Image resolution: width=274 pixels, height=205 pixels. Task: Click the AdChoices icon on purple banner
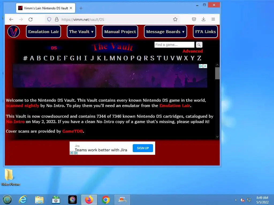pos(201,66)
